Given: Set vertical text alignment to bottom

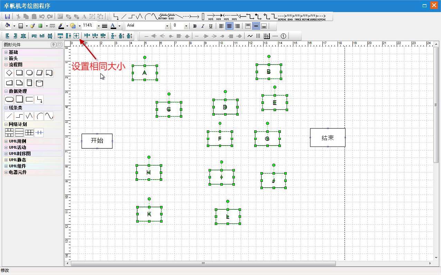Looking at the screenshot, I should [264, 26].
